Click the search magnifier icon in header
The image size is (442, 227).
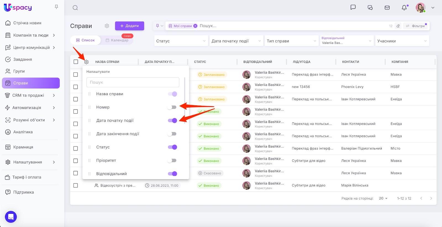coord(75,8)
